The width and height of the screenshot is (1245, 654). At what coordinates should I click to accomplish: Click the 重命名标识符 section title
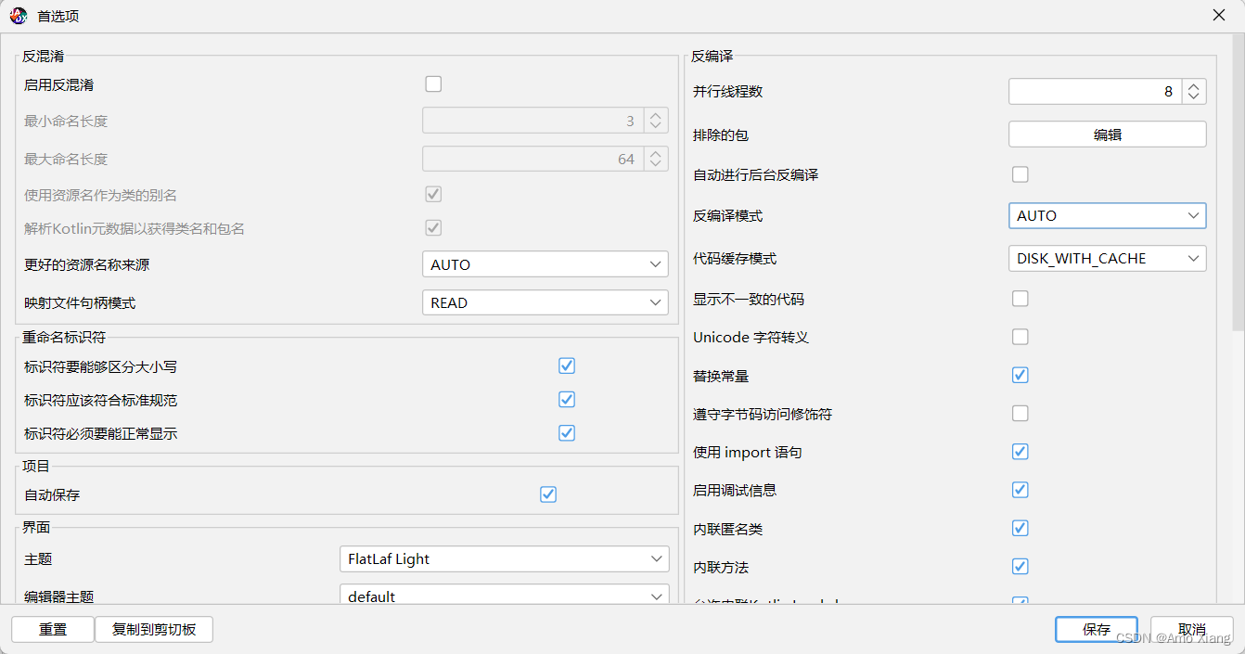coord(64,337)
